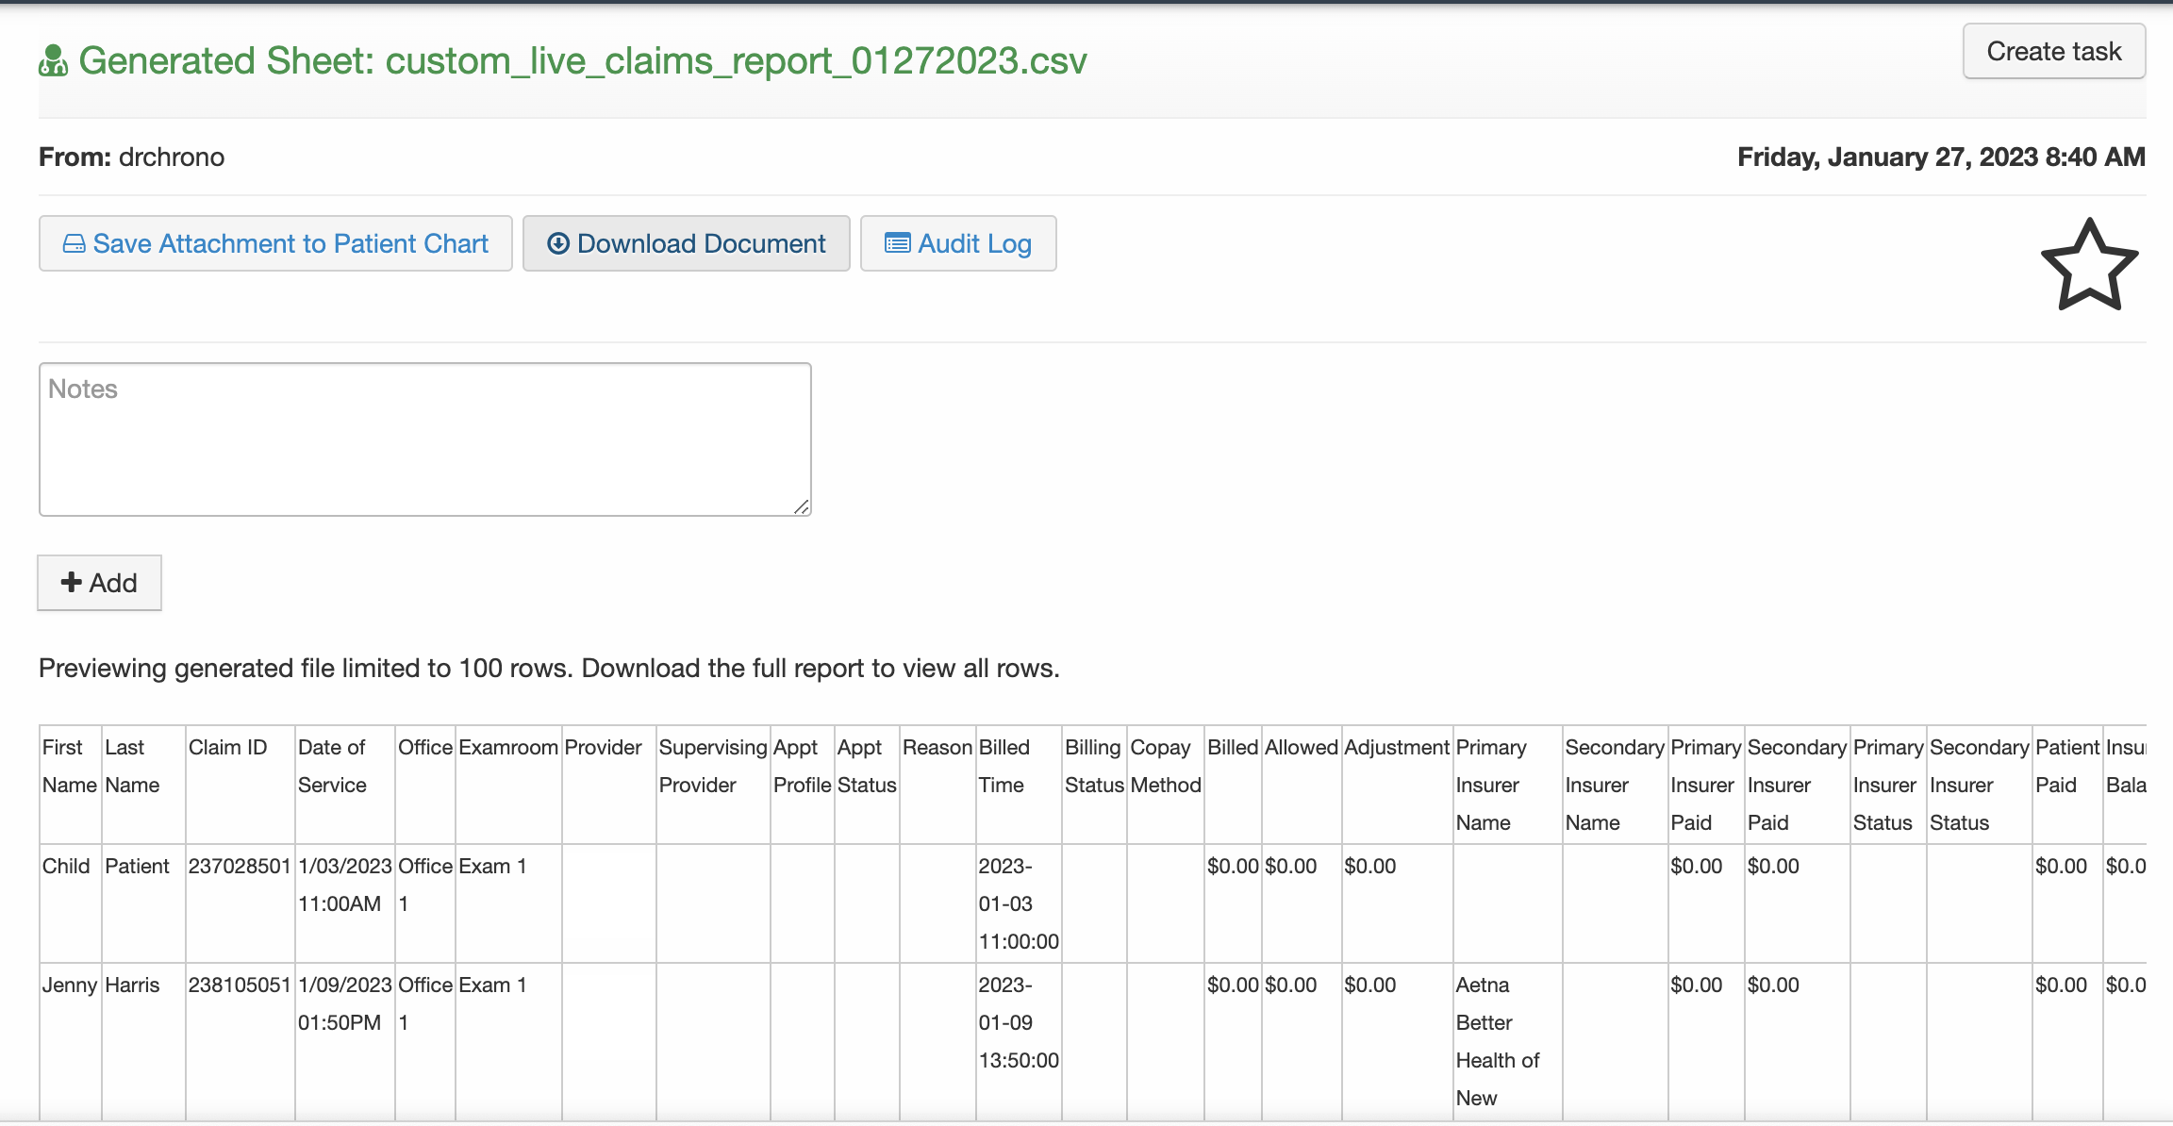
Task: Click the Primary Insurer Name column header
Action: pos(1507,784)
